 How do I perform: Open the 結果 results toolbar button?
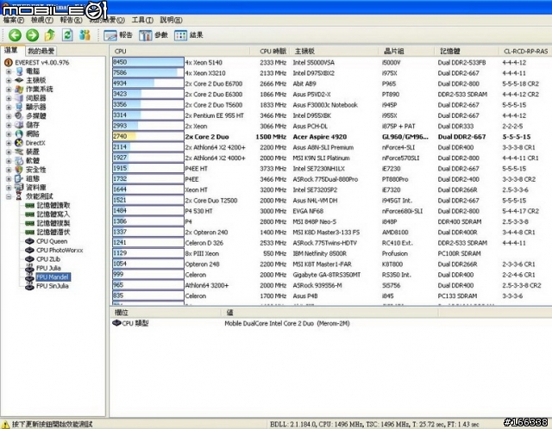[189, 34]
